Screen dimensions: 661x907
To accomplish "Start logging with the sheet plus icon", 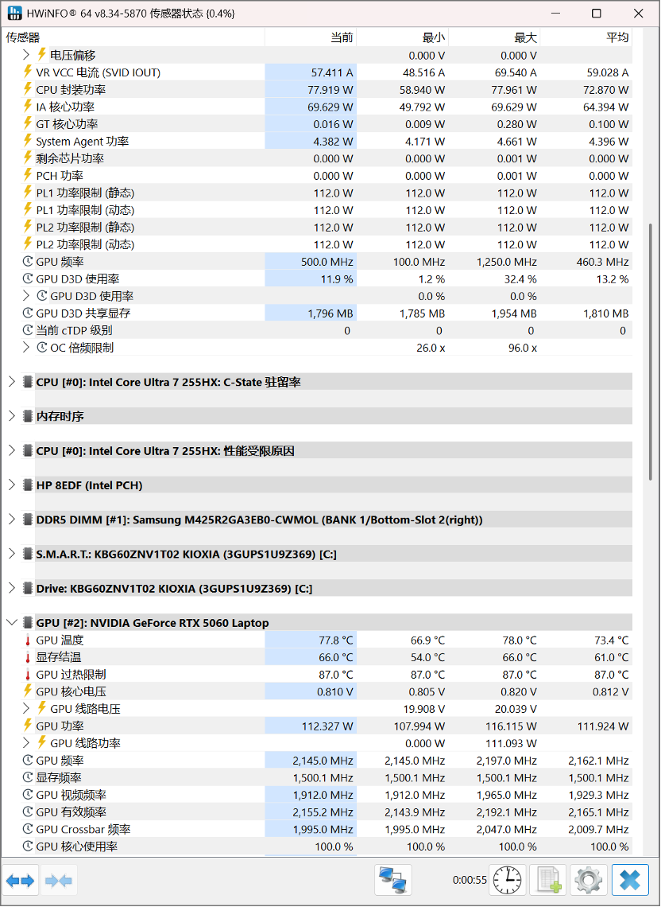I will click(x=548, y=880).
